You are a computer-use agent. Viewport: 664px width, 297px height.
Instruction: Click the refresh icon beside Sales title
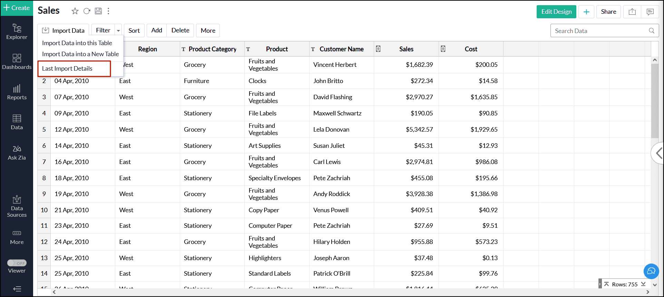87,11
